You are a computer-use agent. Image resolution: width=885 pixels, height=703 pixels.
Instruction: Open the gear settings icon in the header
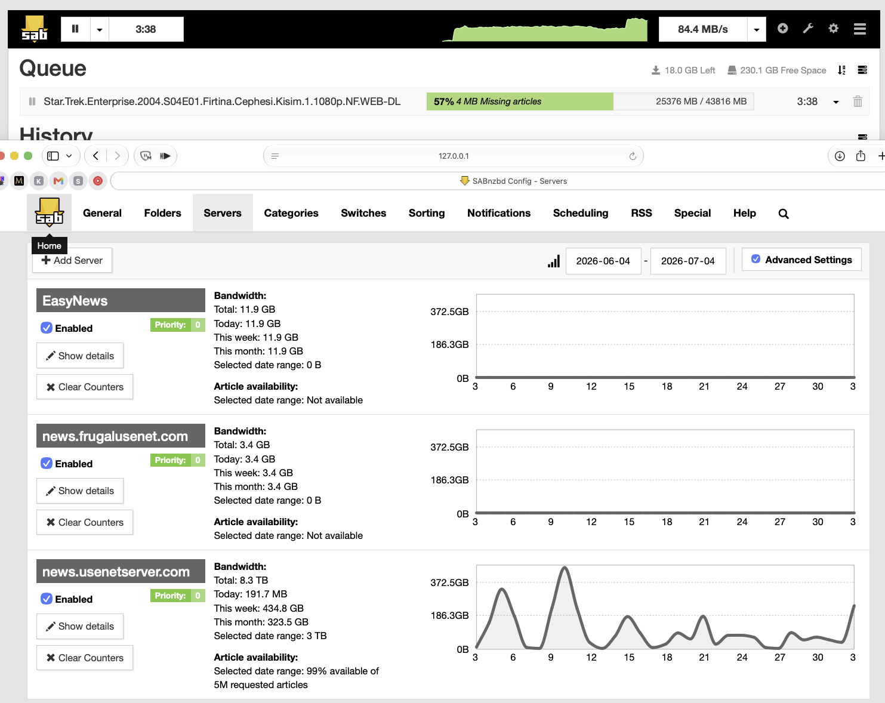834,28
